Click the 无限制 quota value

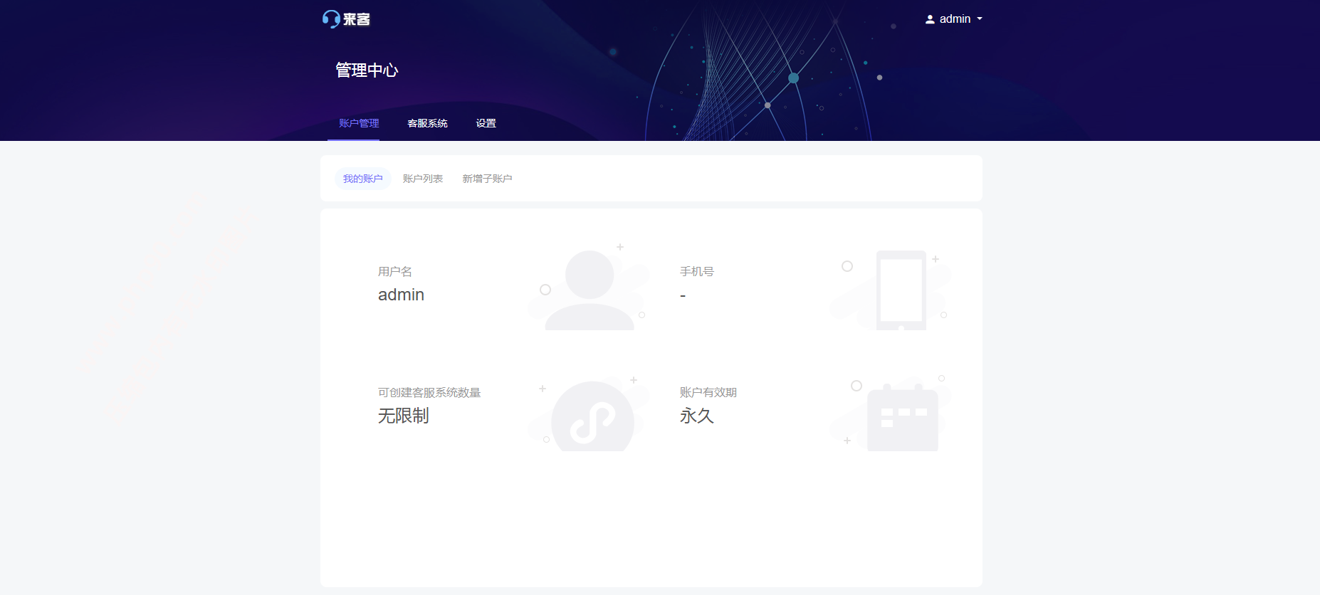[403, 416]
